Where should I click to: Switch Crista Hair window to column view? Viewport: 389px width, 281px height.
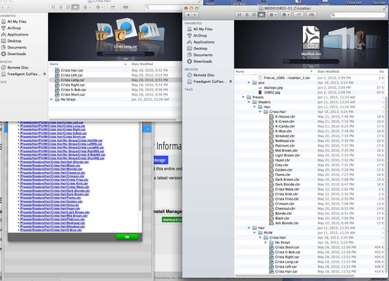68,7
